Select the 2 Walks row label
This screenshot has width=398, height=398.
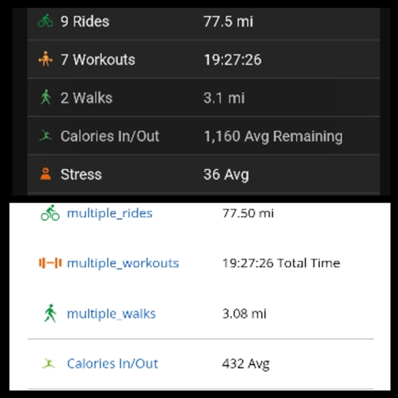(86, 98)
